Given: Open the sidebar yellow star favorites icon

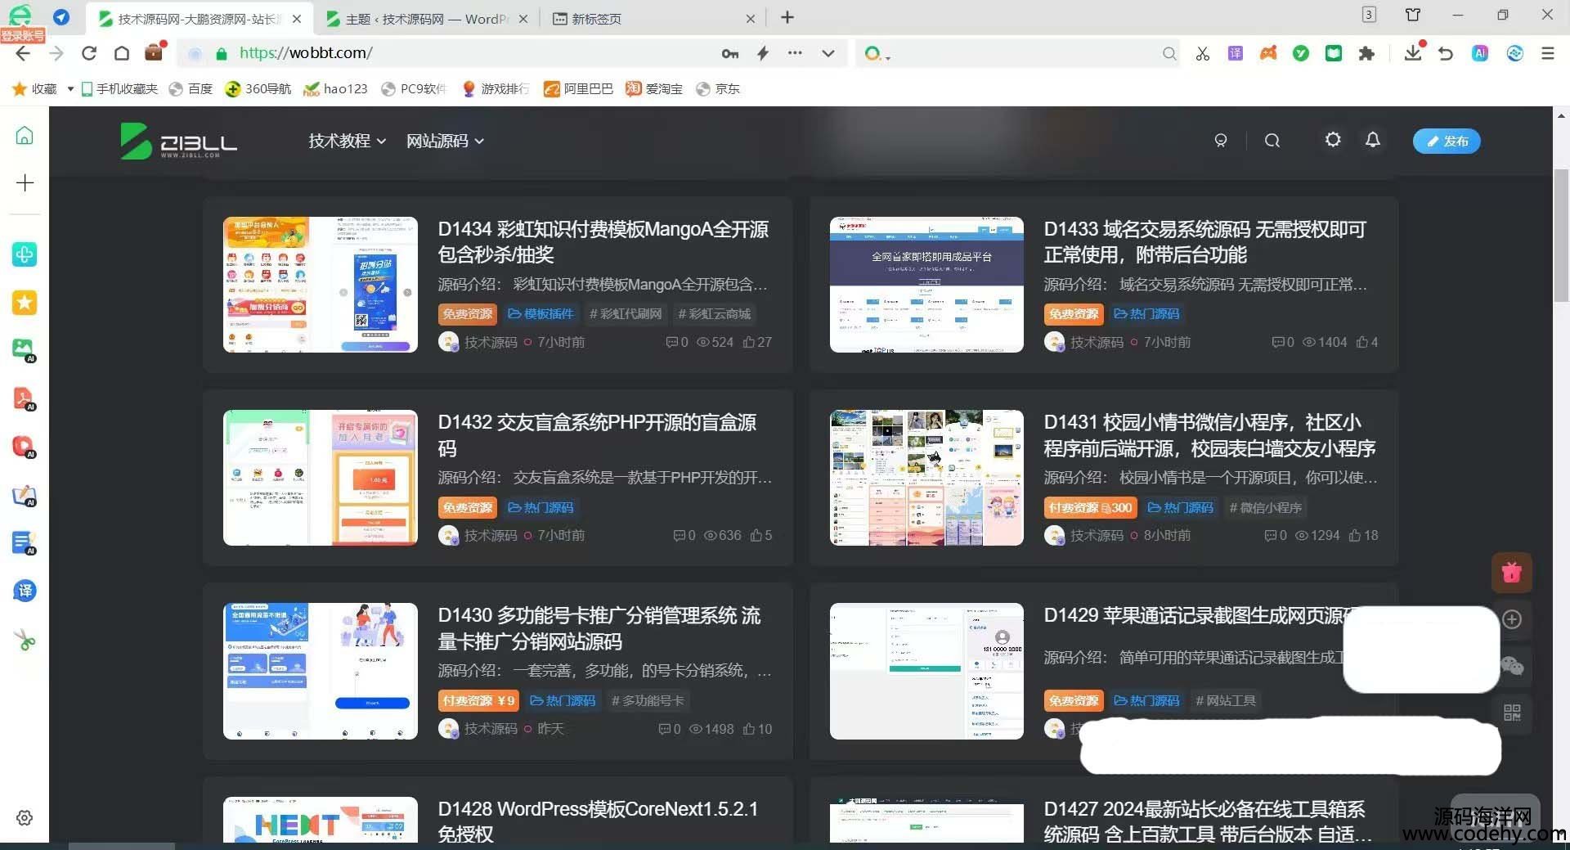Looking at the screenshot, I should point(25,303).
